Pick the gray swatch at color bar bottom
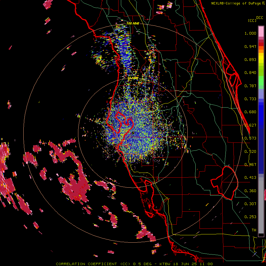 261,206
